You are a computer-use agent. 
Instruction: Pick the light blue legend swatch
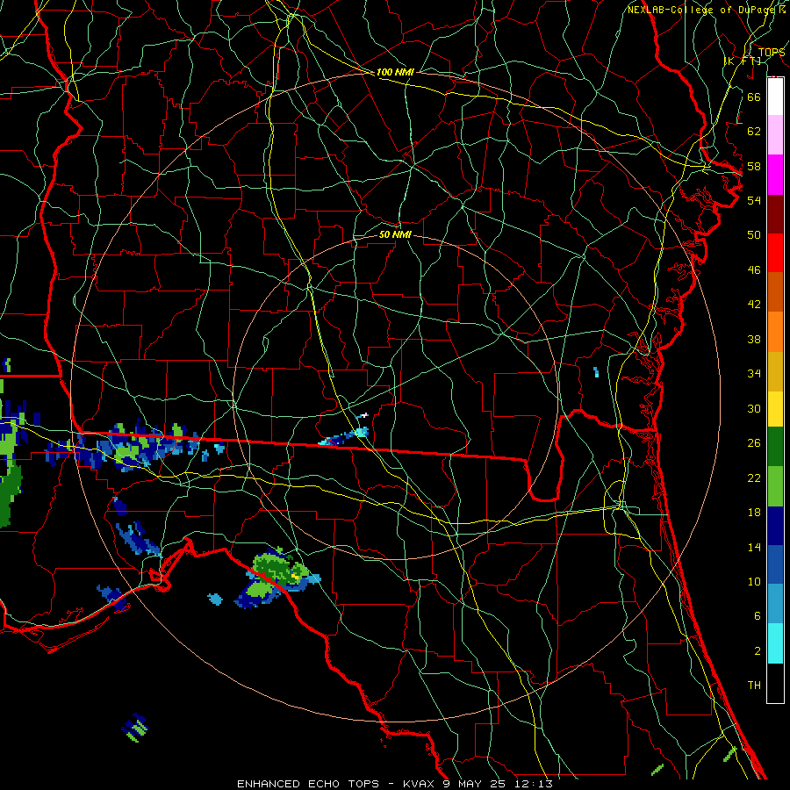point(775,604)
